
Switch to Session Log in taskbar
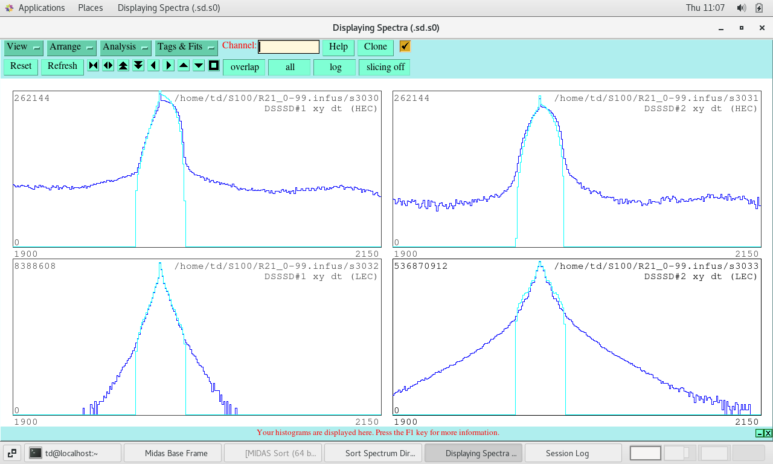pyautogui.click(x=567, y=453)
